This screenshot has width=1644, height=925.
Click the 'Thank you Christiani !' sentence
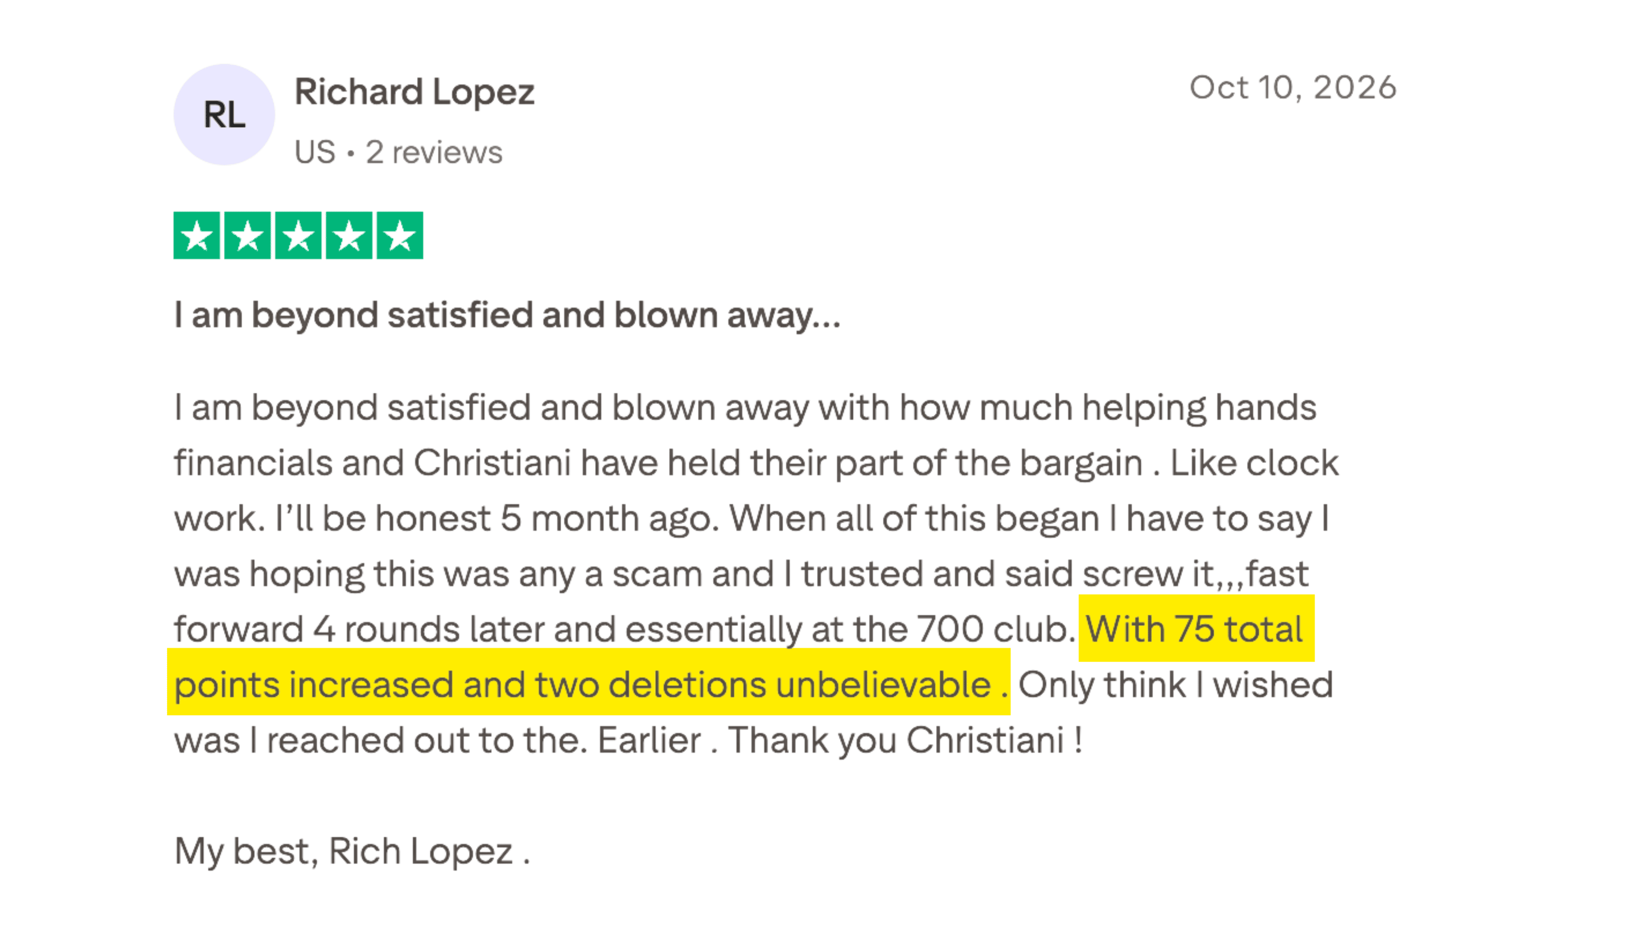906,740
